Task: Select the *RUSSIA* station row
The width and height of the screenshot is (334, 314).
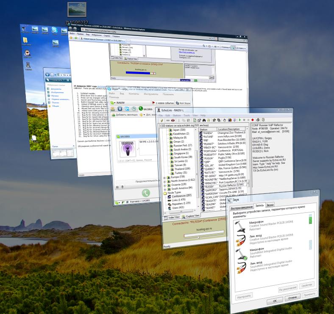Action: [x=223, y=186]
